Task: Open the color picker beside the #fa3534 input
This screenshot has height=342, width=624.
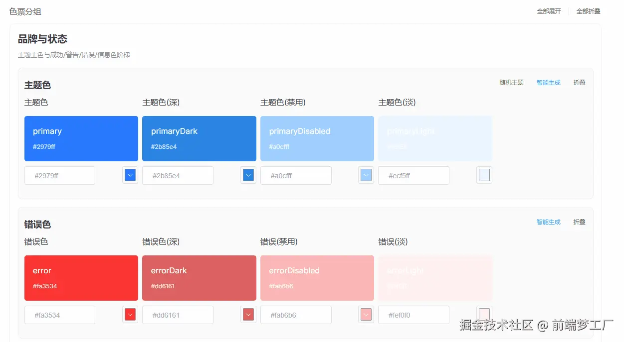Action: point(130,315)
